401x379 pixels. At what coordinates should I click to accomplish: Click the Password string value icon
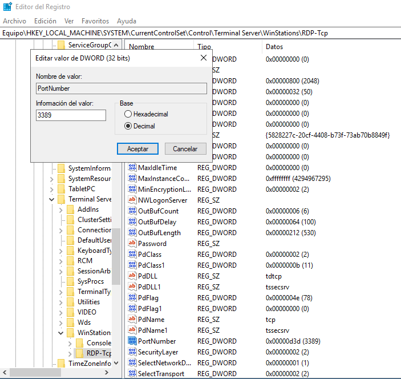(x=132, y=244)
